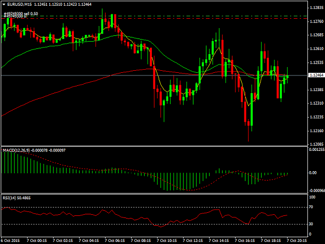Click price scale value 1.12610
This screenshot has height=244, width=325.
click(317, 49)
